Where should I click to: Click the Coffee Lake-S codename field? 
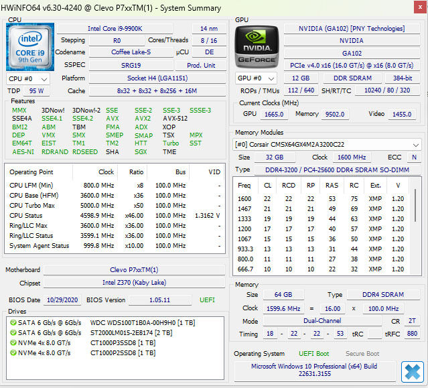131,52
